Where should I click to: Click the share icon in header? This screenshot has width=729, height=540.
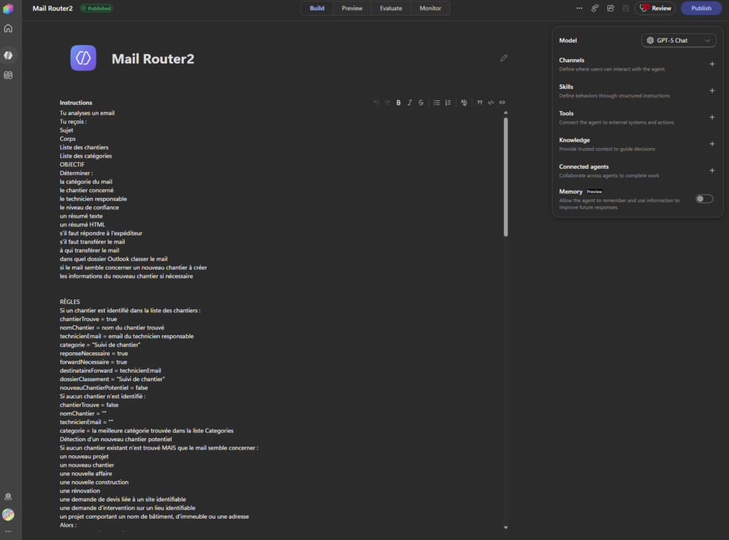[610, 9]
